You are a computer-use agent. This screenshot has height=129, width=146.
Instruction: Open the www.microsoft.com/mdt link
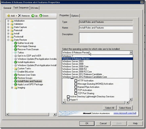tap(125, 113)
